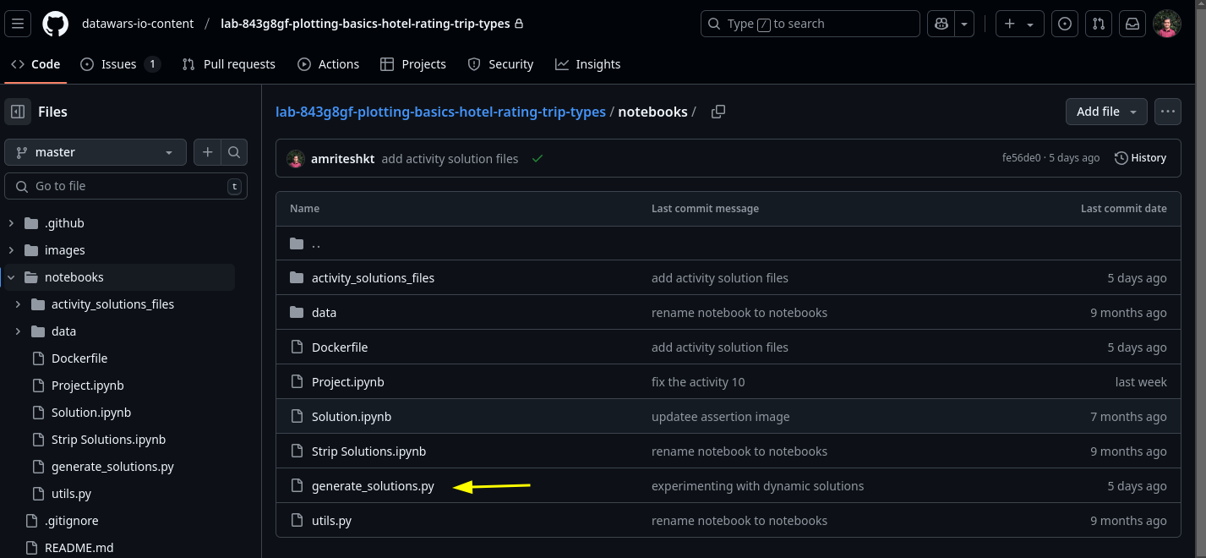Screen dimensions: 1206x558
Task: Open the Add file dropdown
Action: [1106, 112]
